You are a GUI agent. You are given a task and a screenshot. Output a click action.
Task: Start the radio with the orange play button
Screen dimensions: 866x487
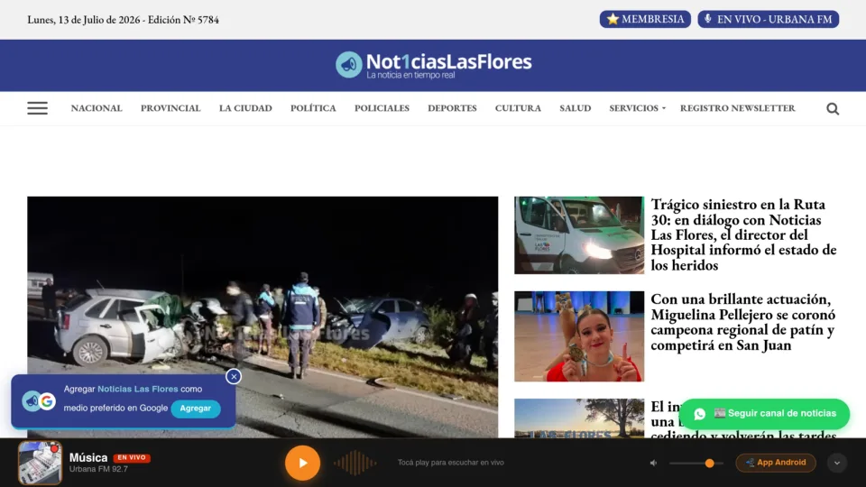click(303, 463)
